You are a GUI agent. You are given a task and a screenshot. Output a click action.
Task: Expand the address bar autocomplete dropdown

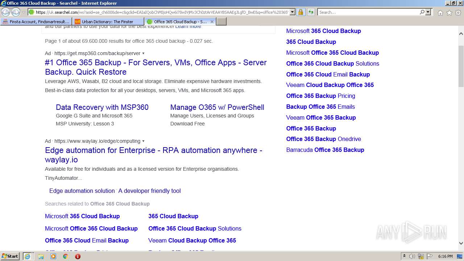(293, 12)
